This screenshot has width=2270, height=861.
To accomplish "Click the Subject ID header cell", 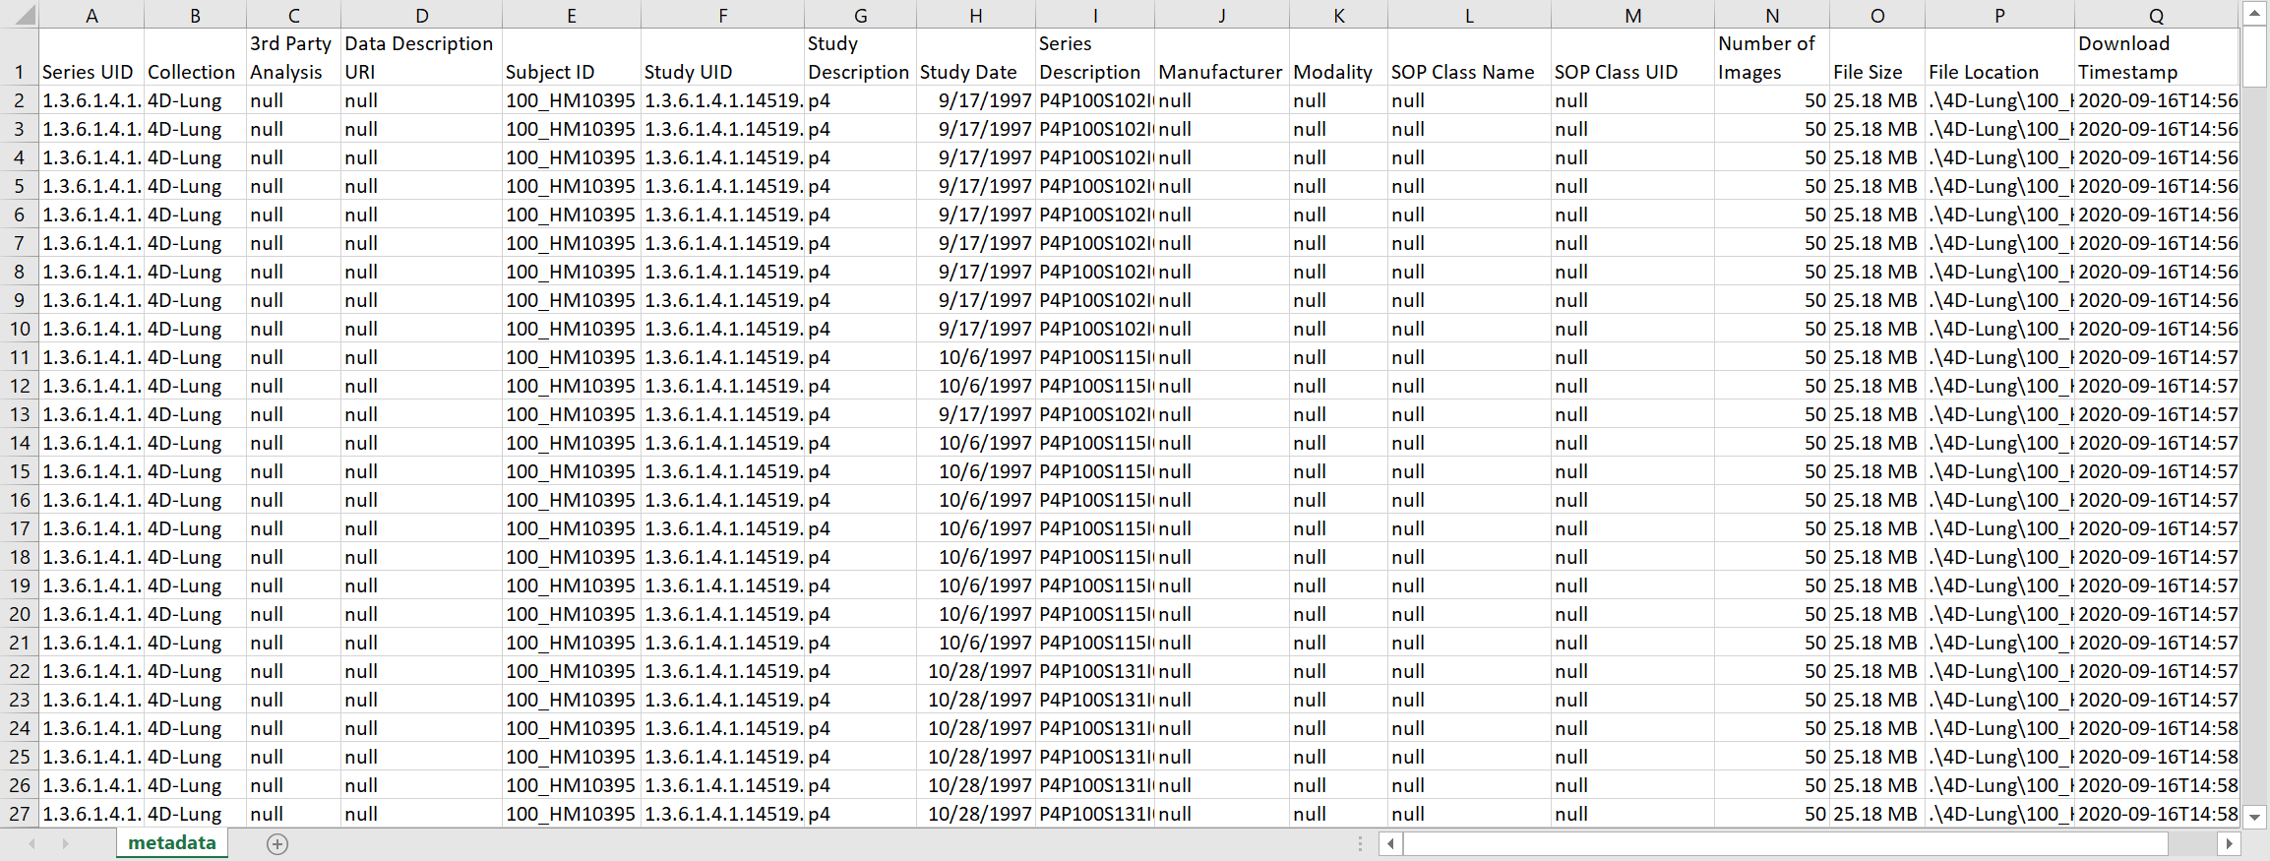I will 571,57.
